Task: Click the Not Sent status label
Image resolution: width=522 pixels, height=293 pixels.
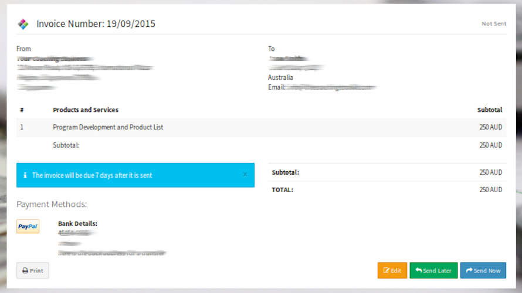Action: coord(494,24)
